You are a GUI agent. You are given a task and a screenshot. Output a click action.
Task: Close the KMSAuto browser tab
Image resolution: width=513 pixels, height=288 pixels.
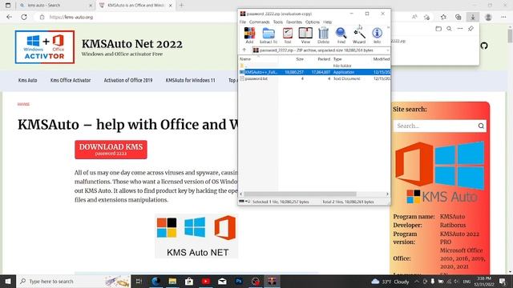click(x=170, y=6)
